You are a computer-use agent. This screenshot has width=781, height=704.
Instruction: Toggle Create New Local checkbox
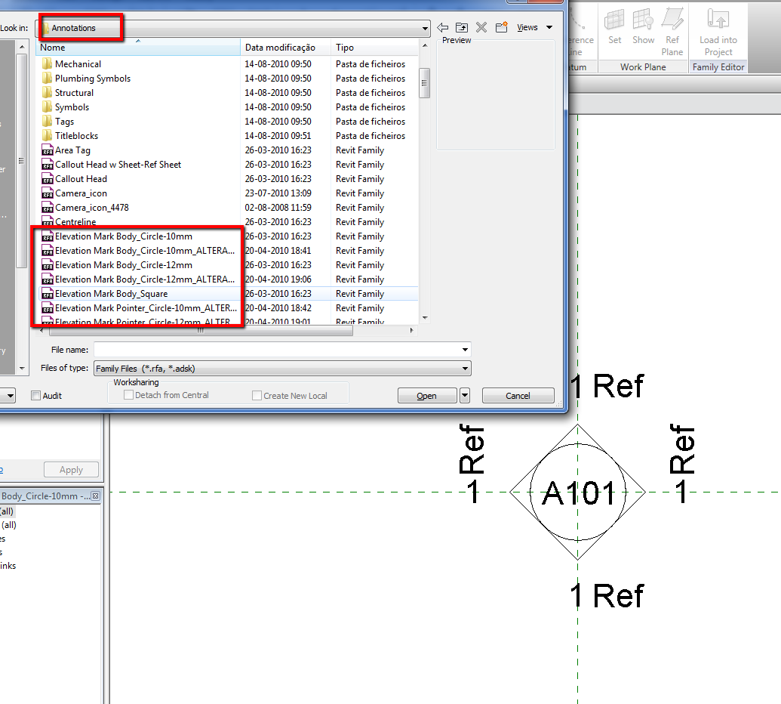pos(257,395)
